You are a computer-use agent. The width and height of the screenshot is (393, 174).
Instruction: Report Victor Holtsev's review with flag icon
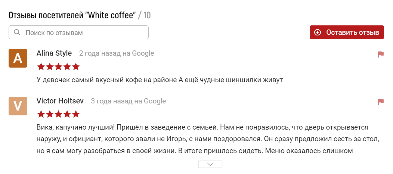click(x=381, y=102)
